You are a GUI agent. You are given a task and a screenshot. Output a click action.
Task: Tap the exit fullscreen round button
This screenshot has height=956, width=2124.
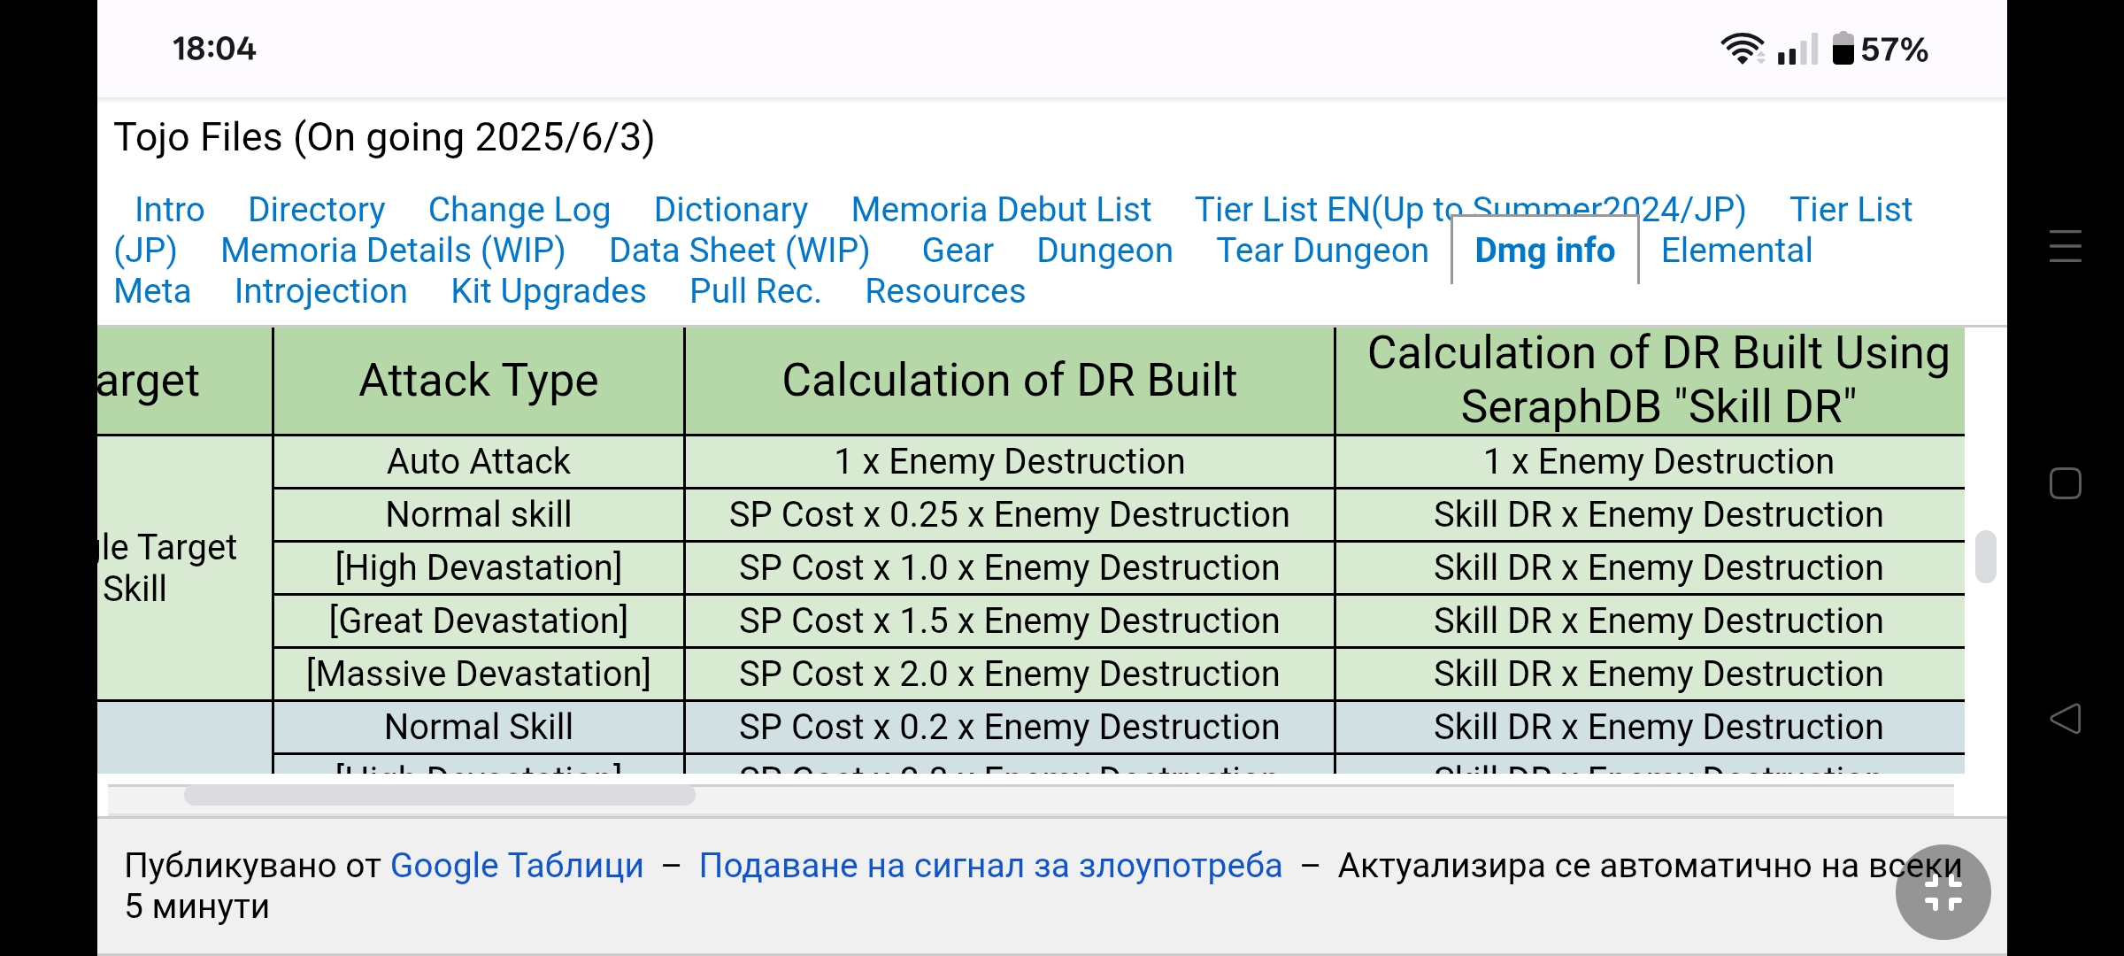pyautogui.click(x=1943, y=892)
